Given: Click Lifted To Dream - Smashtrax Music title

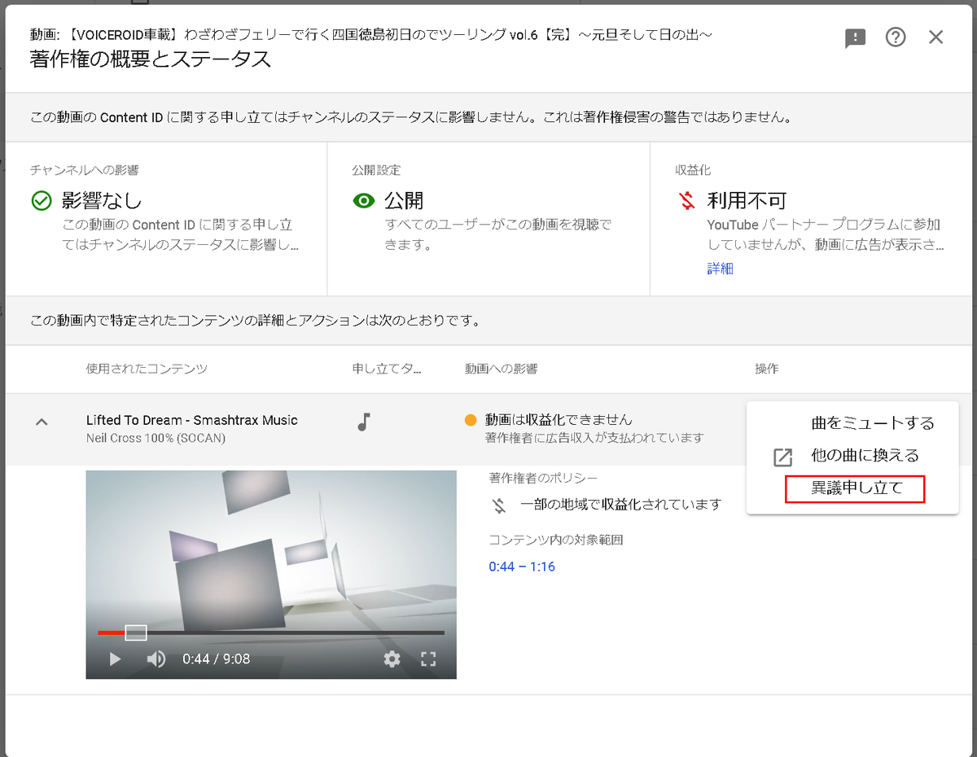Looking at the screenshot, I should click(192, 420).
